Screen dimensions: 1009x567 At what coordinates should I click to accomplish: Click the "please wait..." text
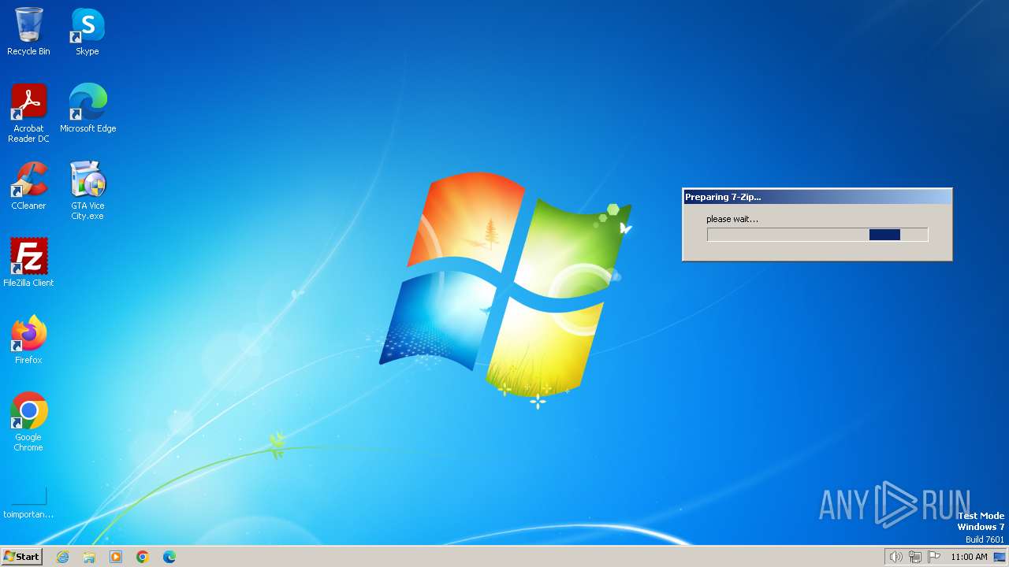732,219
